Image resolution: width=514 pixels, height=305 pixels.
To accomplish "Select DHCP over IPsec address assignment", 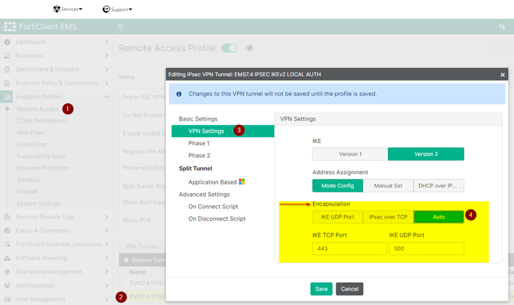I will [x=439, y=186].
